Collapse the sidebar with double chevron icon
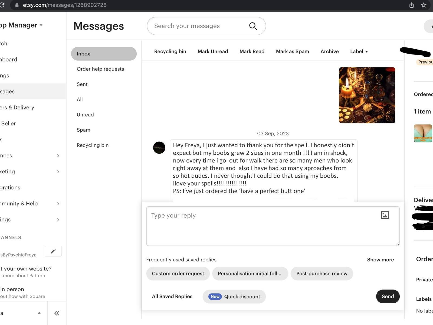433x325 pixels. (x=57, y=313)
